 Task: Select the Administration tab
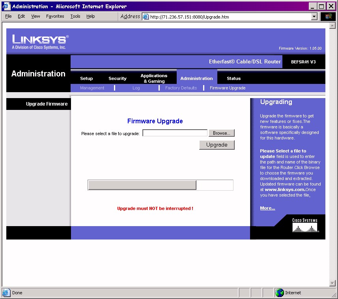coord(196,78)
